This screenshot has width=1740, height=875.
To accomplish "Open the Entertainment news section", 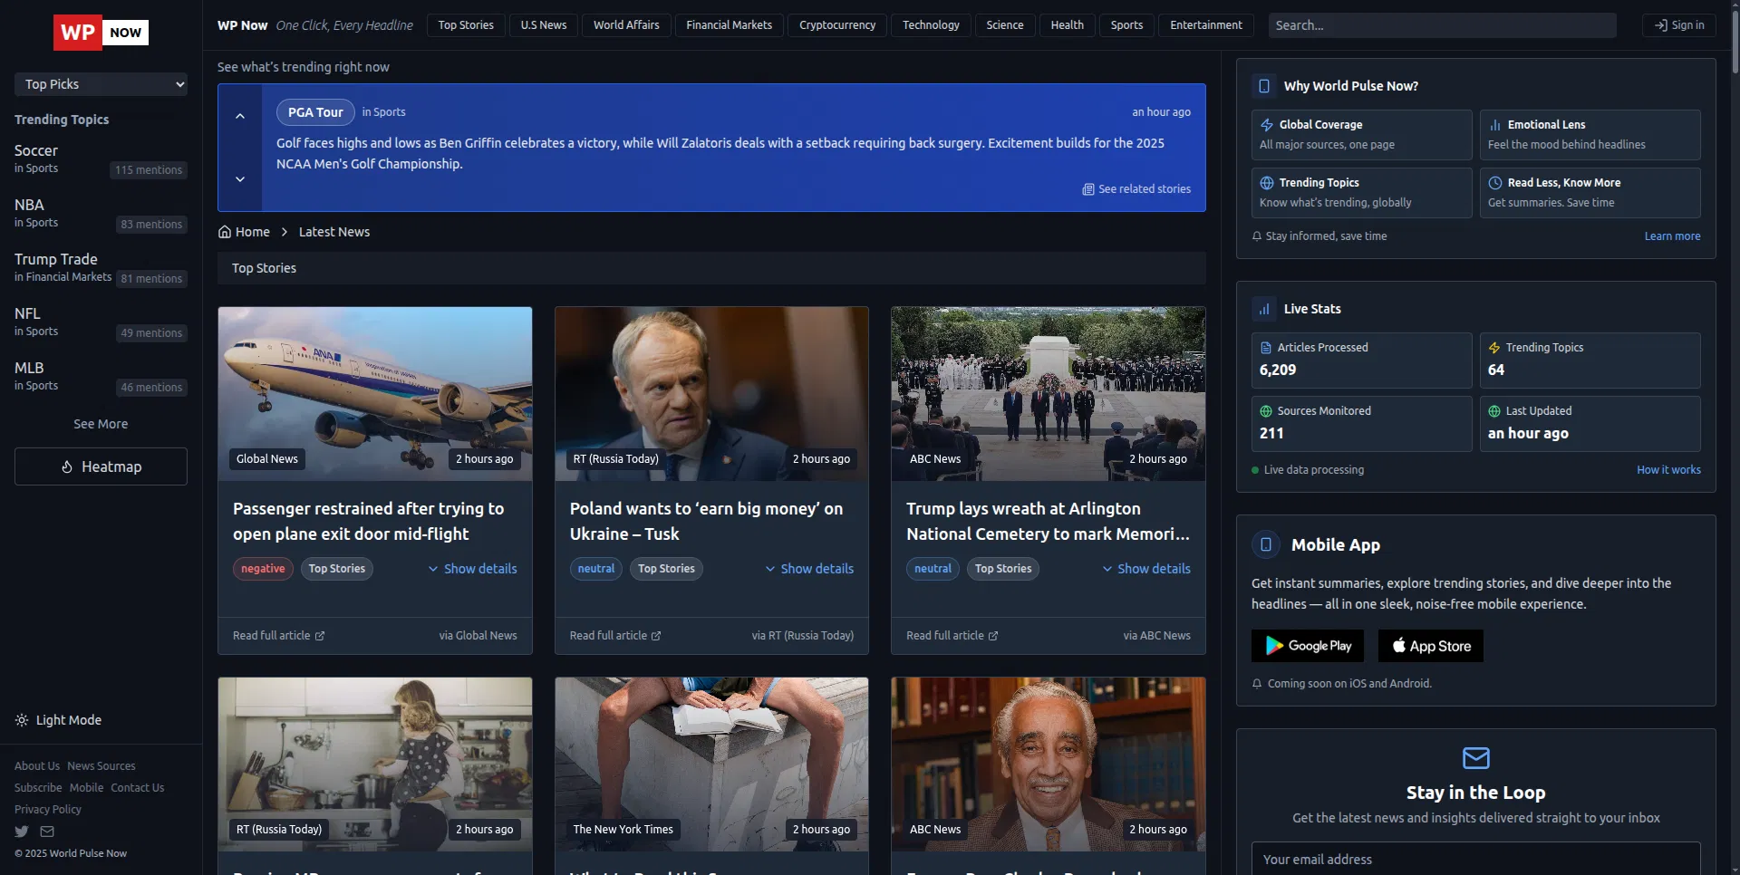I will (1205, 24).
